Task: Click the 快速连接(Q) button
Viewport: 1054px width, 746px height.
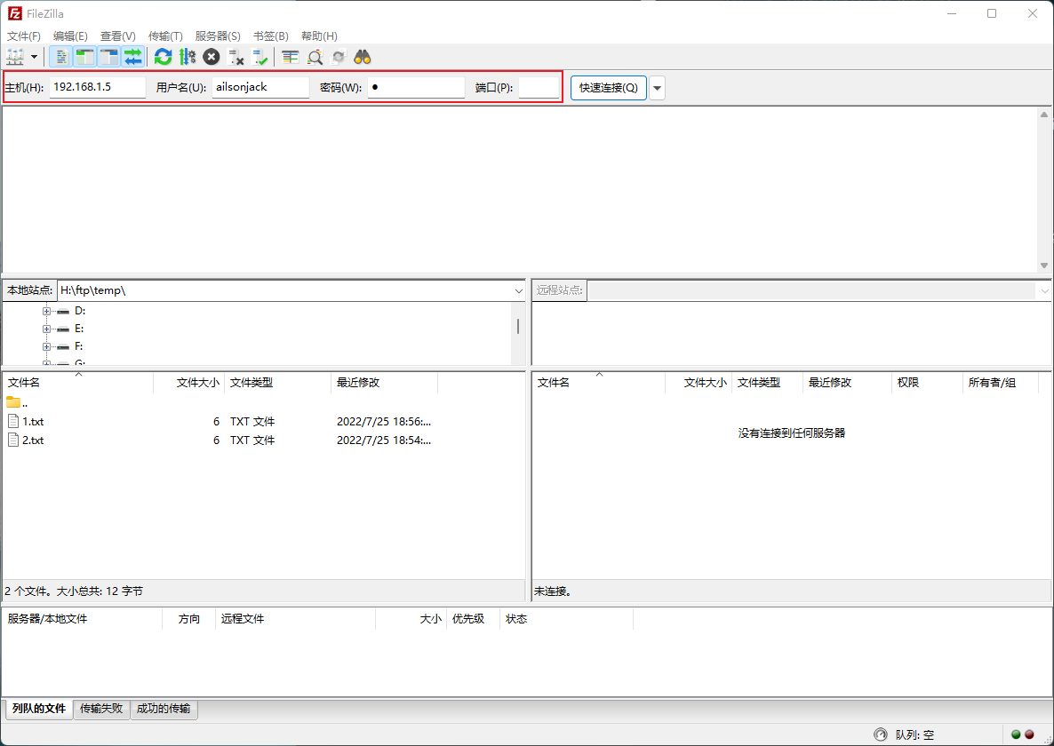Action: click(x=608, y=88)
